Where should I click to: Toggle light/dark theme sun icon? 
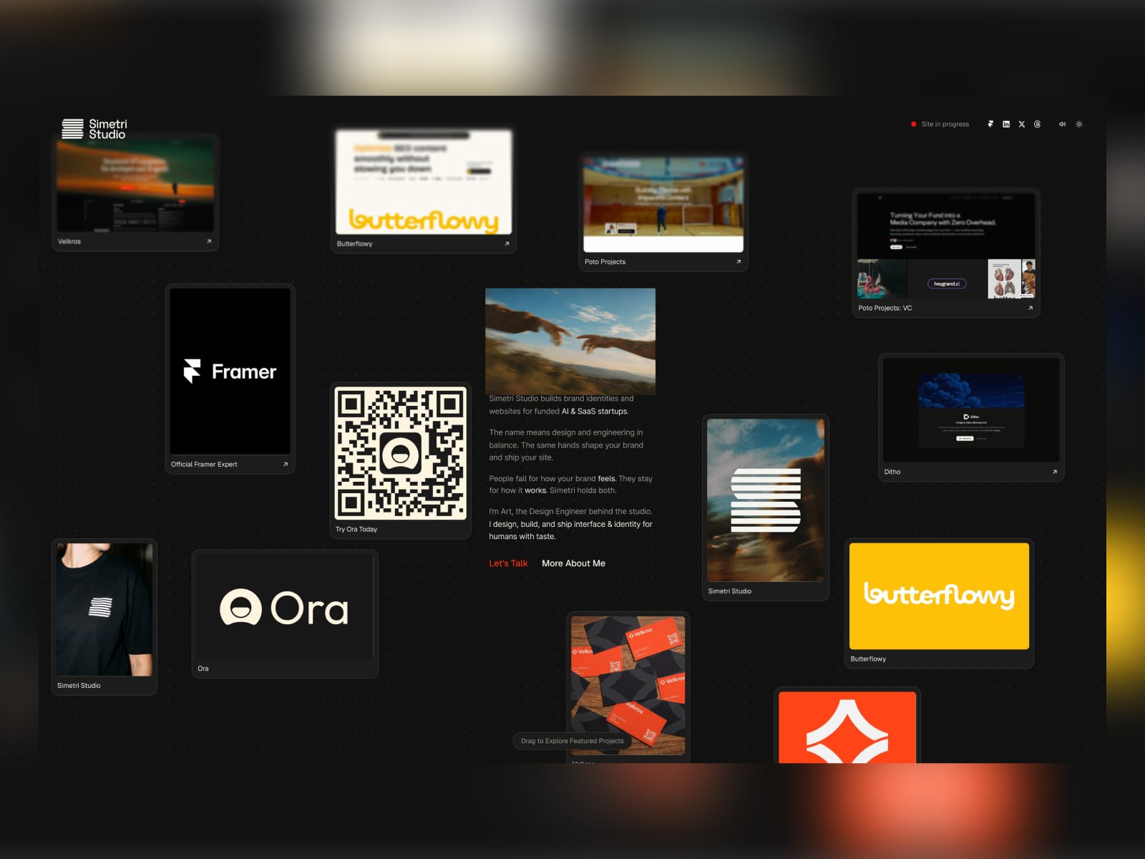click(1079, 124)
